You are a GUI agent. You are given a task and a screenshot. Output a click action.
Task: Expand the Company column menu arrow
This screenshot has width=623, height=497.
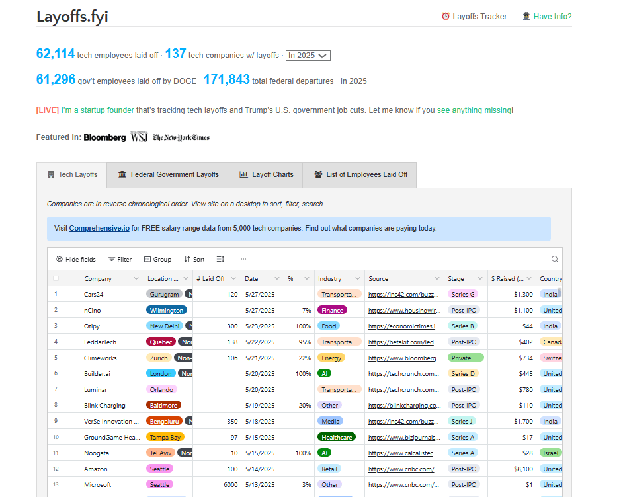[x=136, y=278]
